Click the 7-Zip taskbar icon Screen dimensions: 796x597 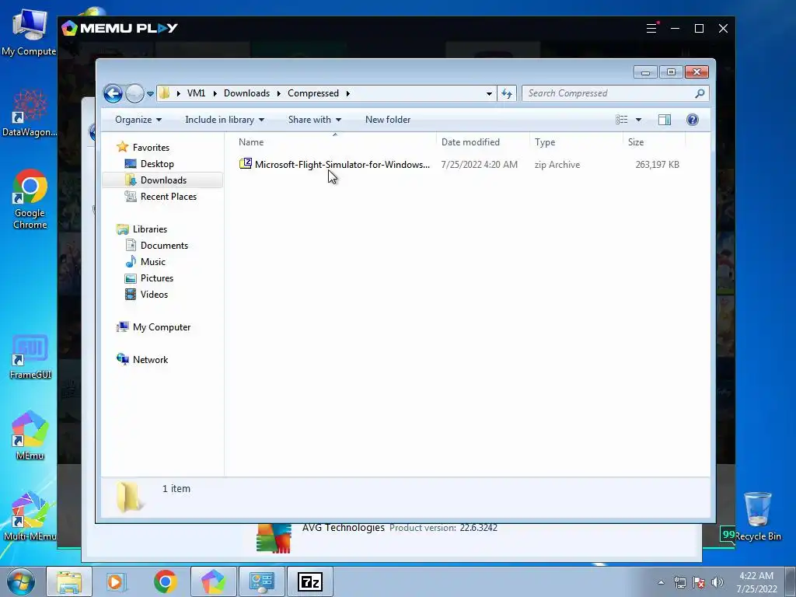point(309,581)
